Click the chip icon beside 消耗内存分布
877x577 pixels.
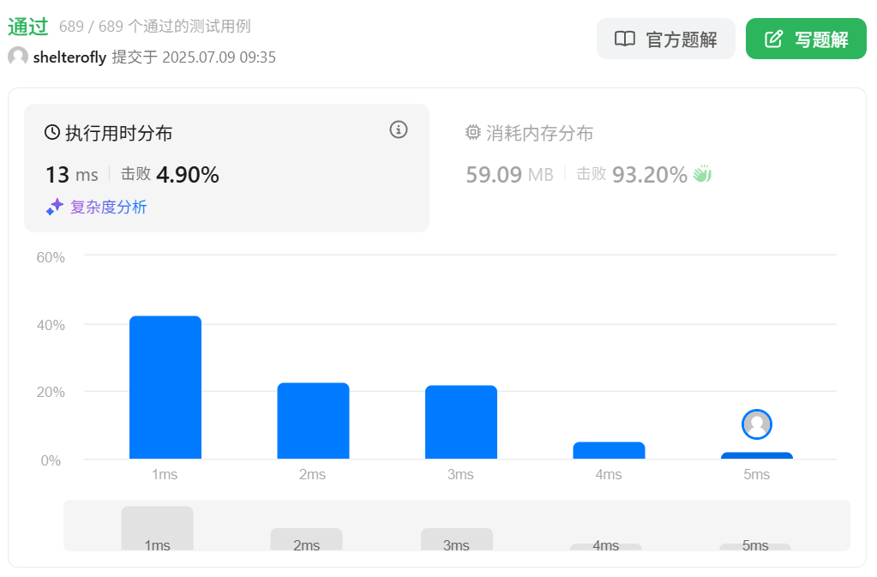(x=473, y=133)
